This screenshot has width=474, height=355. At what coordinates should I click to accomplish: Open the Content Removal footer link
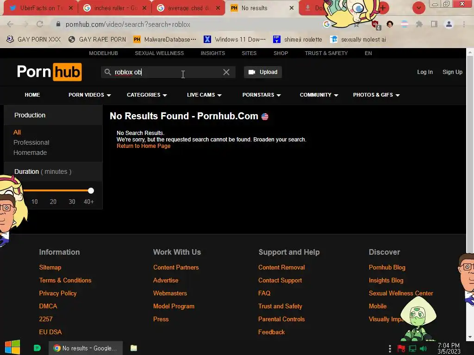pyautogui.click(x=281, y=268)
